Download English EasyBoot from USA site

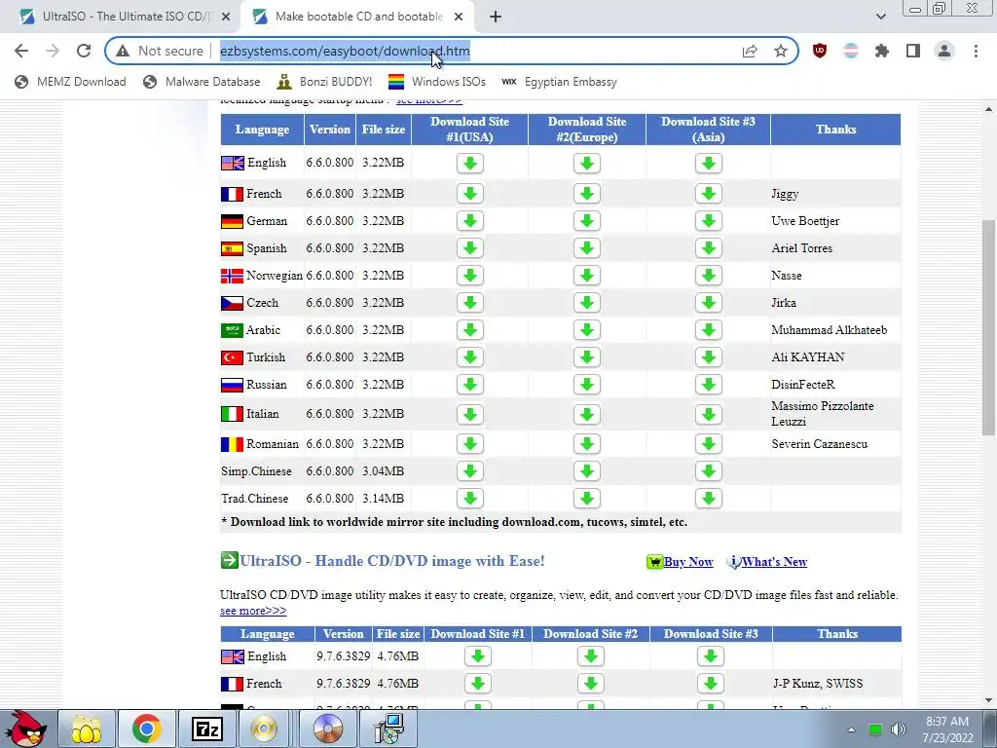pos(470,163)
